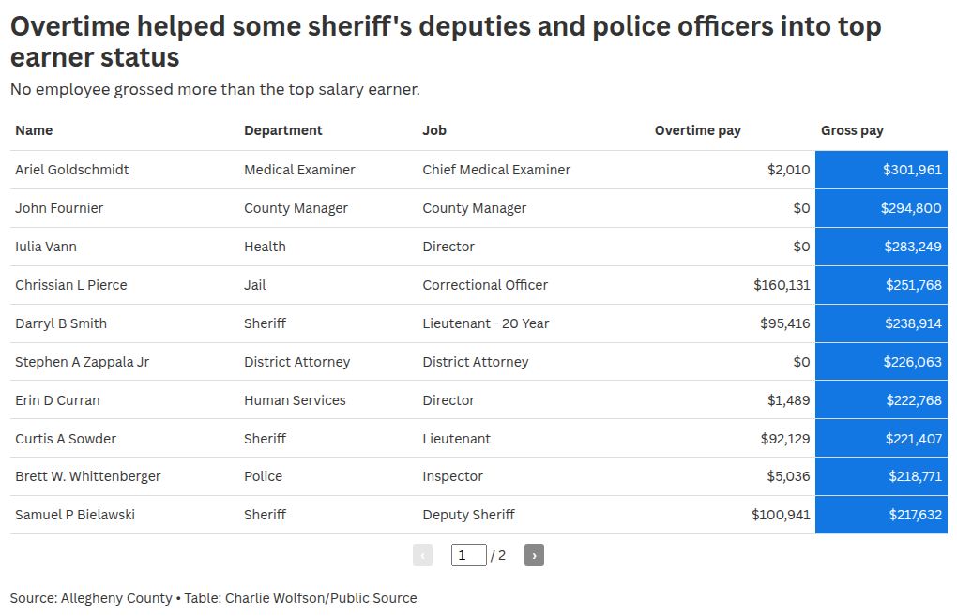Click Brett W. Whittenberger's Inspector job cell
957x616 pixels.
pos(452,476)
